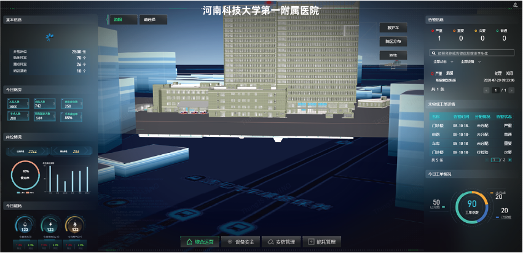This screenshot has height=253, width=523.
Task: Click the 病区分布 button
Action: (393, 42)
